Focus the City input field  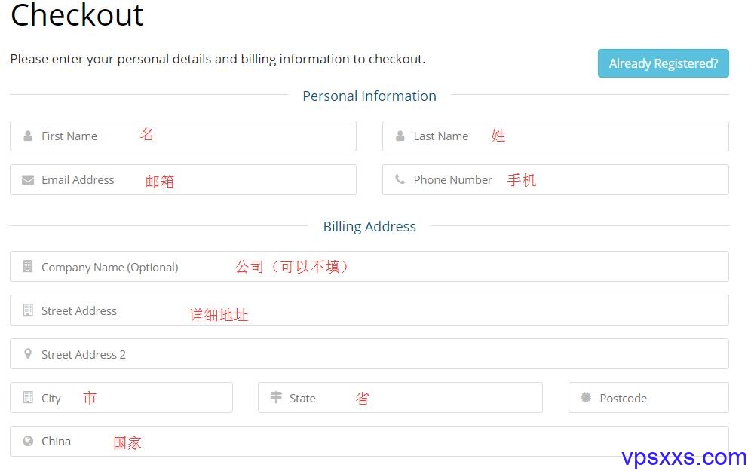(121, 398)
